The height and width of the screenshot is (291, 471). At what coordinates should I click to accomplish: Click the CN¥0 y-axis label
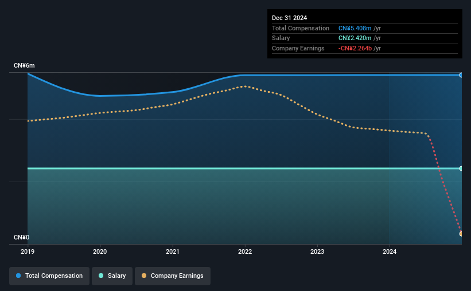tap(22, 238)
